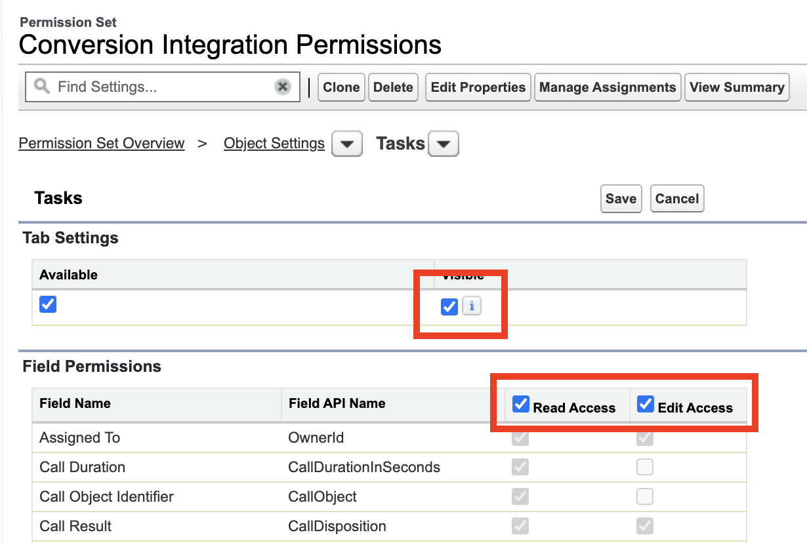Viewport: 807px width, 543px height.
Task: Toggle the Read Access header checkbox
Action: 521,404
